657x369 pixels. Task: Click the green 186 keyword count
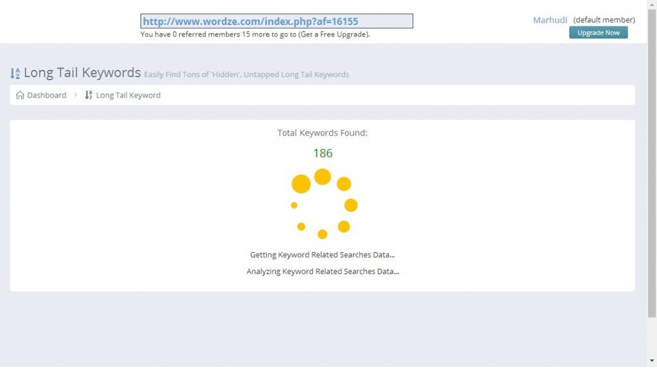point(323,153)
